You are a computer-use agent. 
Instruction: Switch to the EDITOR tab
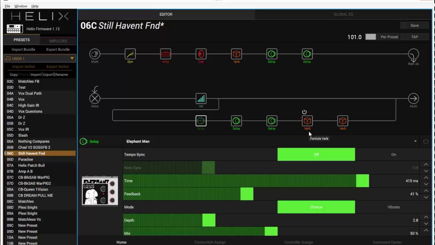(x=166, y=14)
